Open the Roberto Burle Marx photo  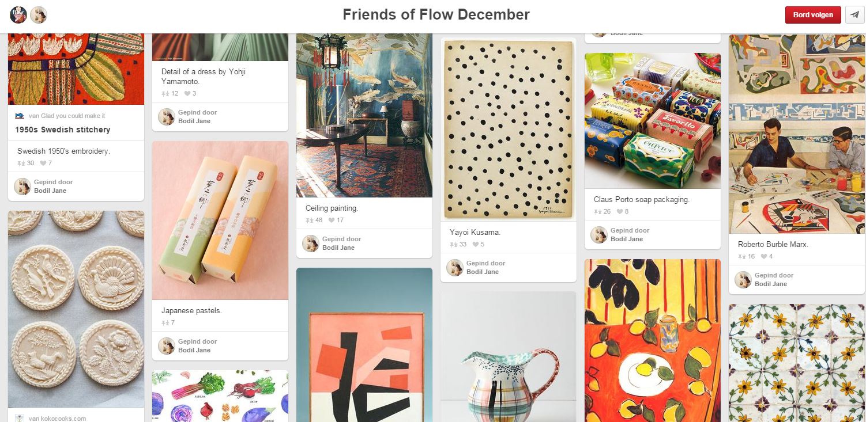pos(797,134)
